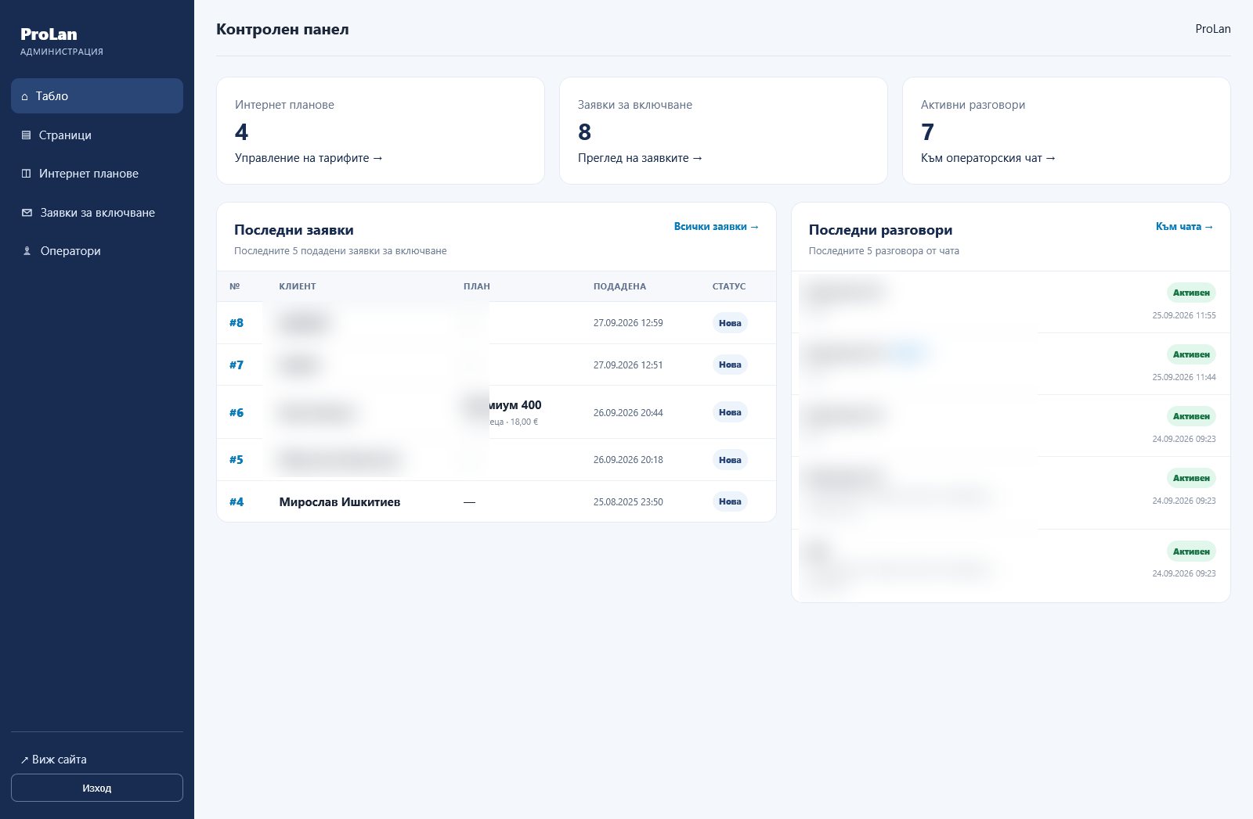Open the Управление на тарифите link
Viewport: 1253px width, 819px height.
pyautogui.click(x=309, y=158)
